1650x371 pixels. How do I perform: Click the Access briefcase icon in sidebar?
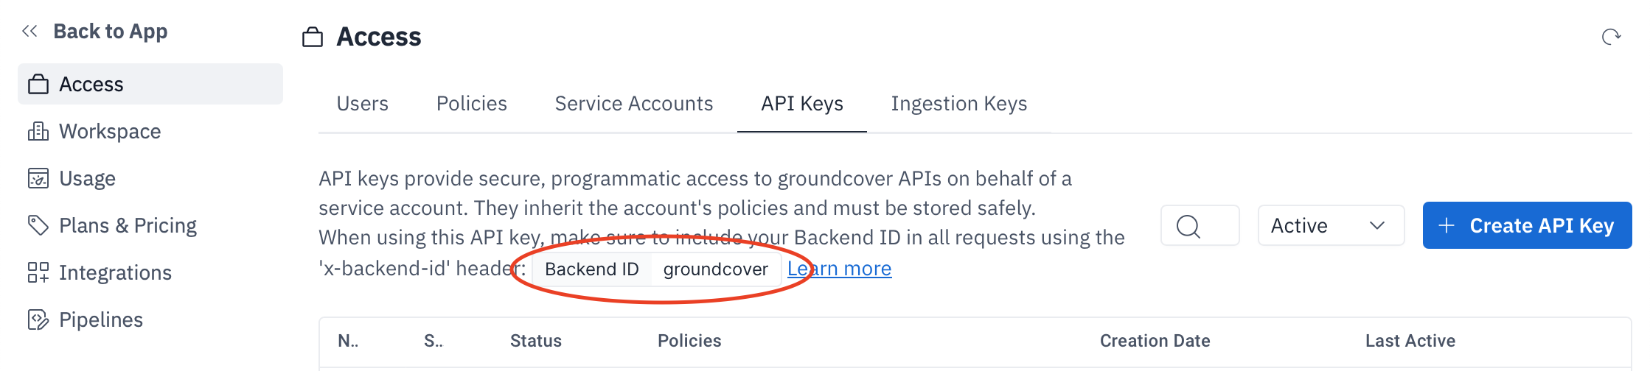point(38,85)
